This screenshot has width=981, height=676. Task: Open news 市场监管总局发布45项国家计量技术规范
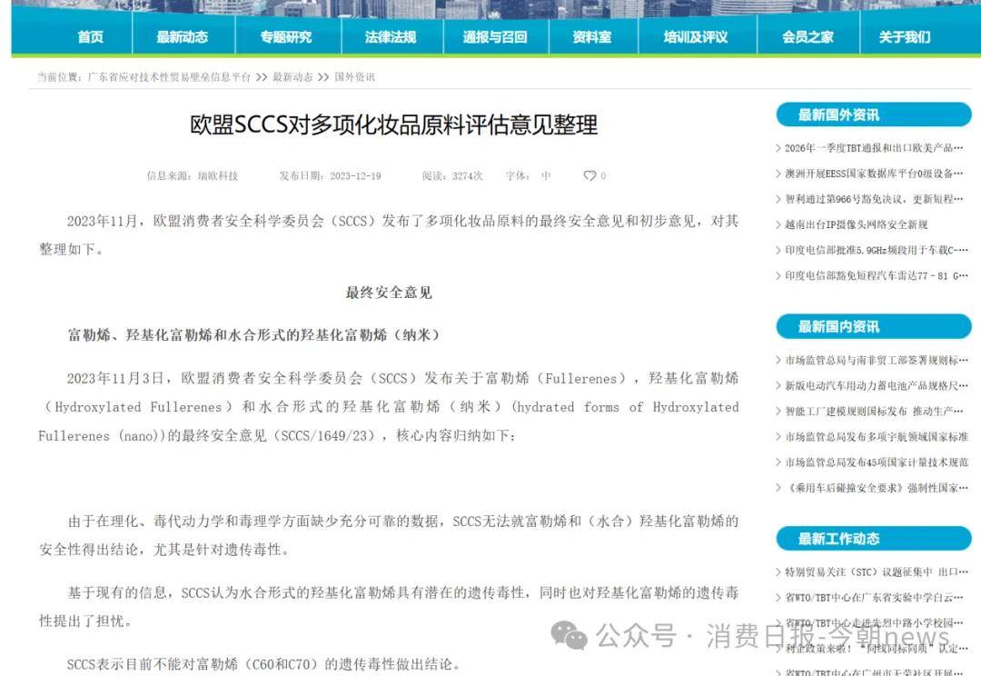pos(876,462)
